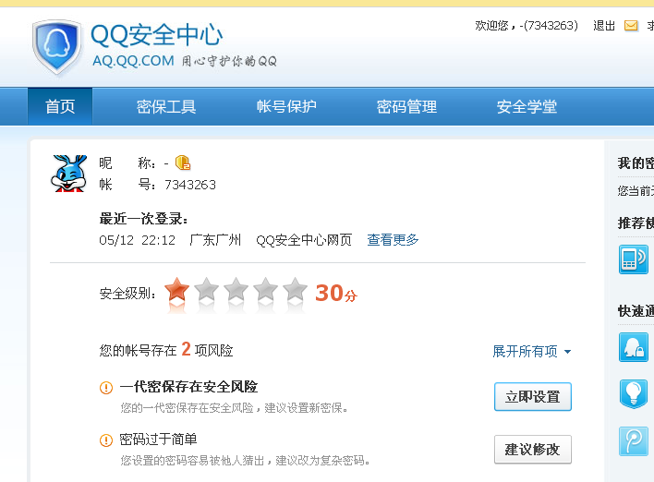Viewport: 654px width, 482px height.
Task: Click the account lock icon in sidebar
Action: 634,347
